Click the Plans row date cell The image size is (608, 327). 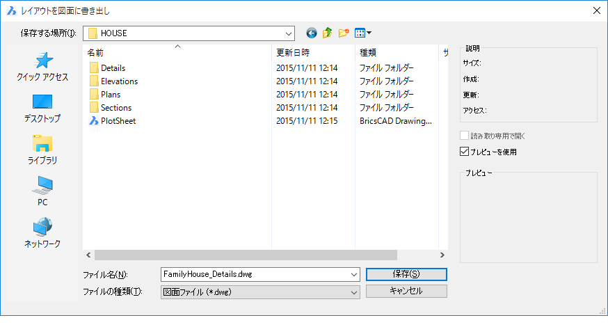tap(307, 94)
